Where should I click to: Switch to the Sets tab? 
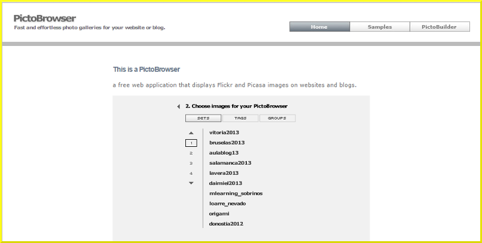point(203,118)
